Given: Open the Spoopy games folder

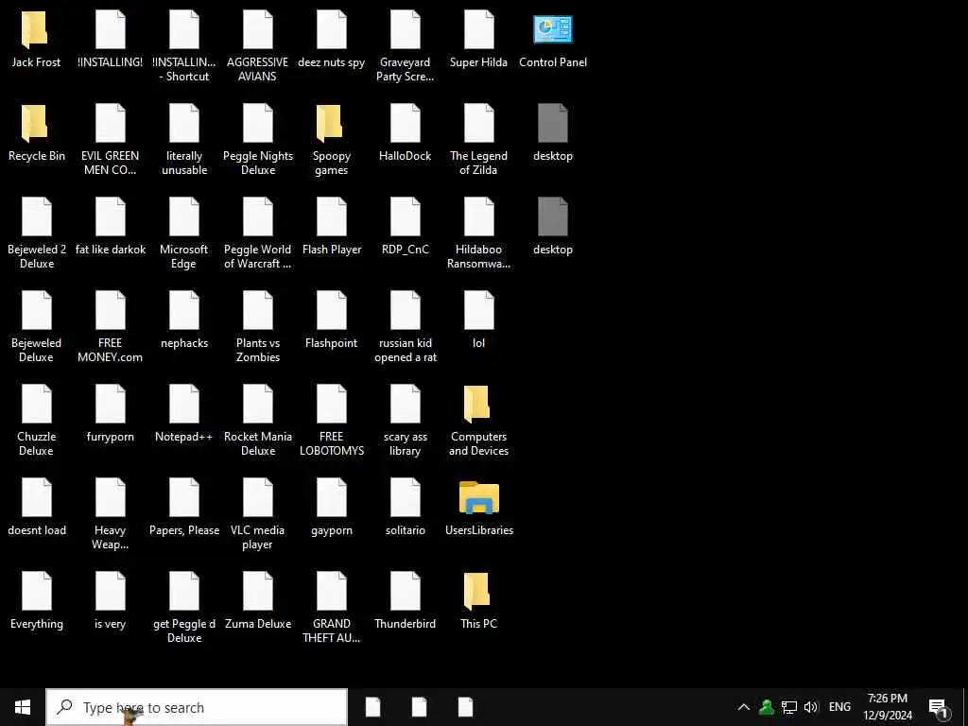Looking at the screenshot, I should point(330,124).
